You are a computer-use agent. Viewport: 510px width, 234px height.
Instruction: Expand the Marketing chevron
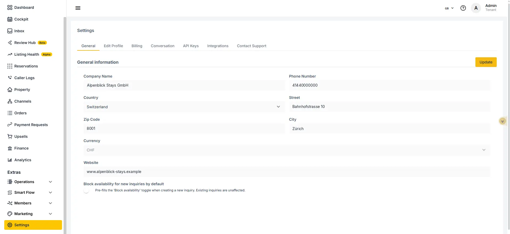50,214
